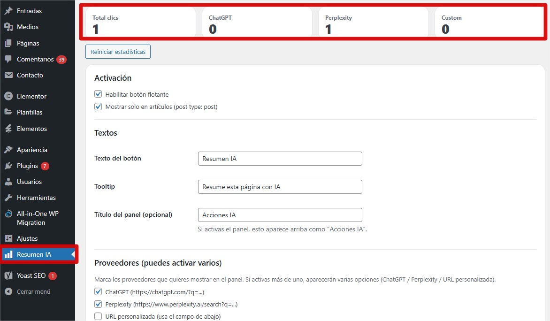
Task: Disable Habilitar botón flotante
Action: pos(98,94)
